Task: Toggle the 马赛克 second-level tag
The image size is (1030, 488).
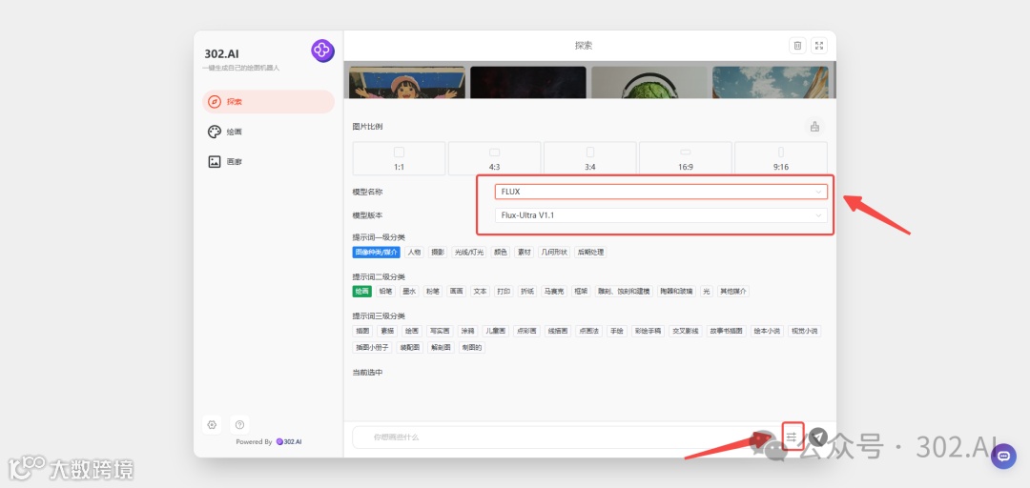Action: coord(554,291)
